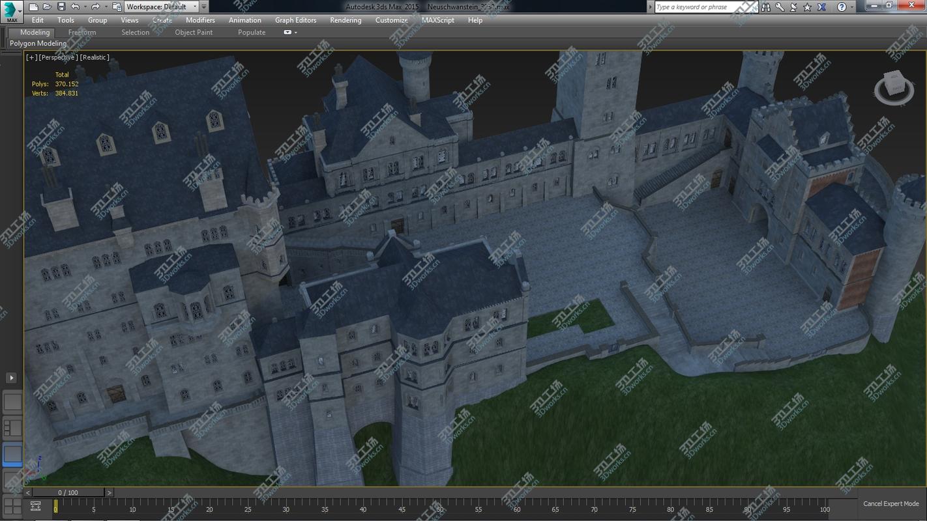Click the New Scene icon
The width and height of the screenshot is (927, 521).
[34, 7]
